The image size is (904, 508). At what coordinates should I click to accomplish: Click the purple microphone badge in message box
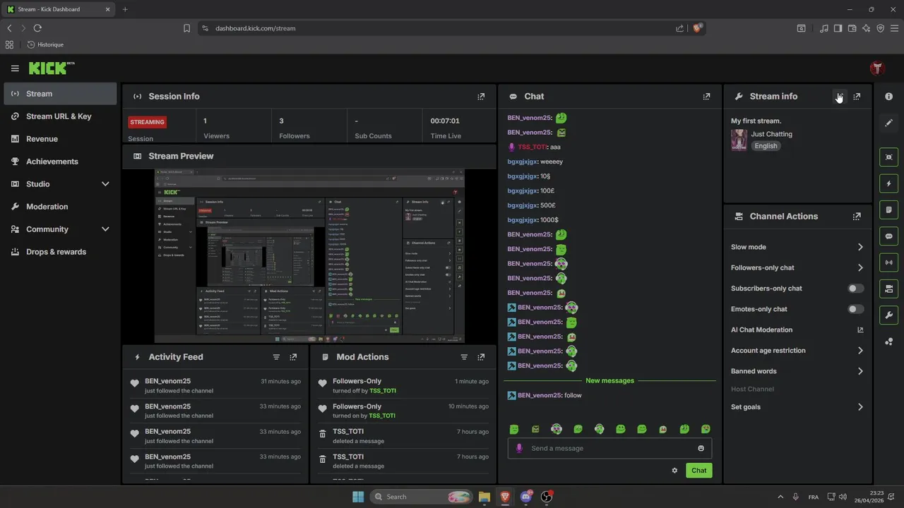coord(519,448)
